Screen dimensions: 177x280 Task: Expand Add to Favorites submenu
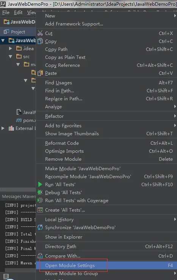pos(107,126)
